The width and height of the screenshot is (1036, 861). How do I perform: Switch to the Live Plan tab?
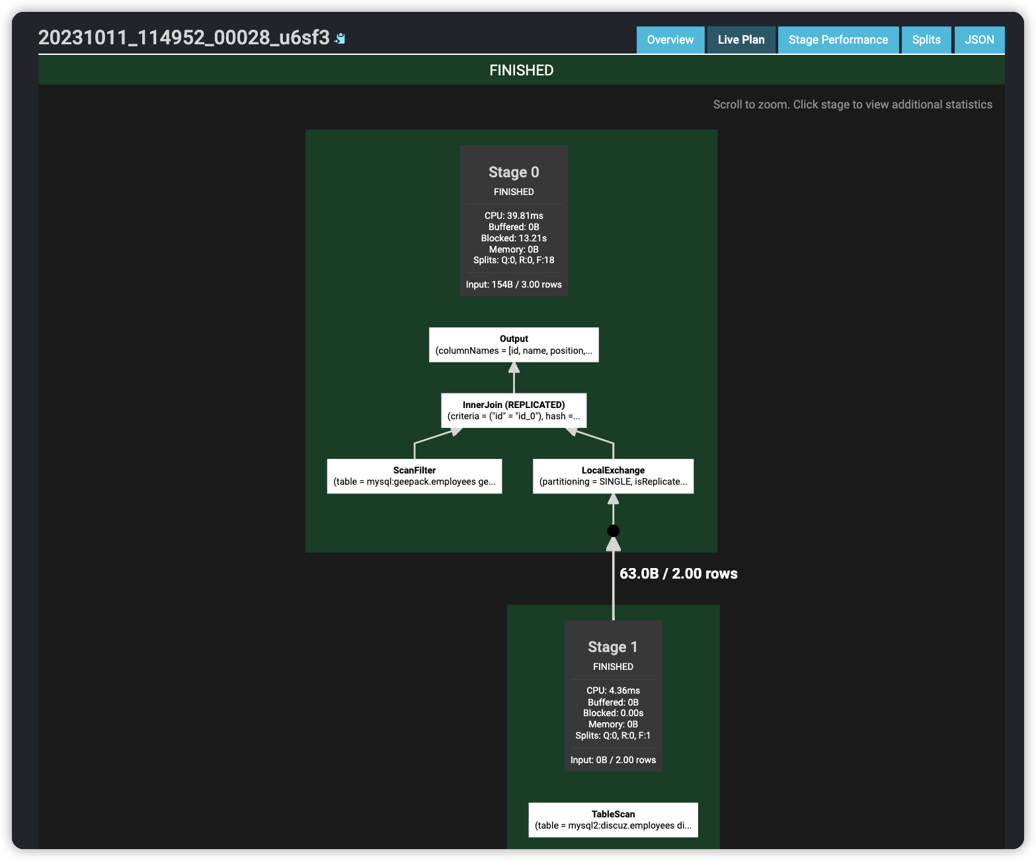[x=740, y=40]
